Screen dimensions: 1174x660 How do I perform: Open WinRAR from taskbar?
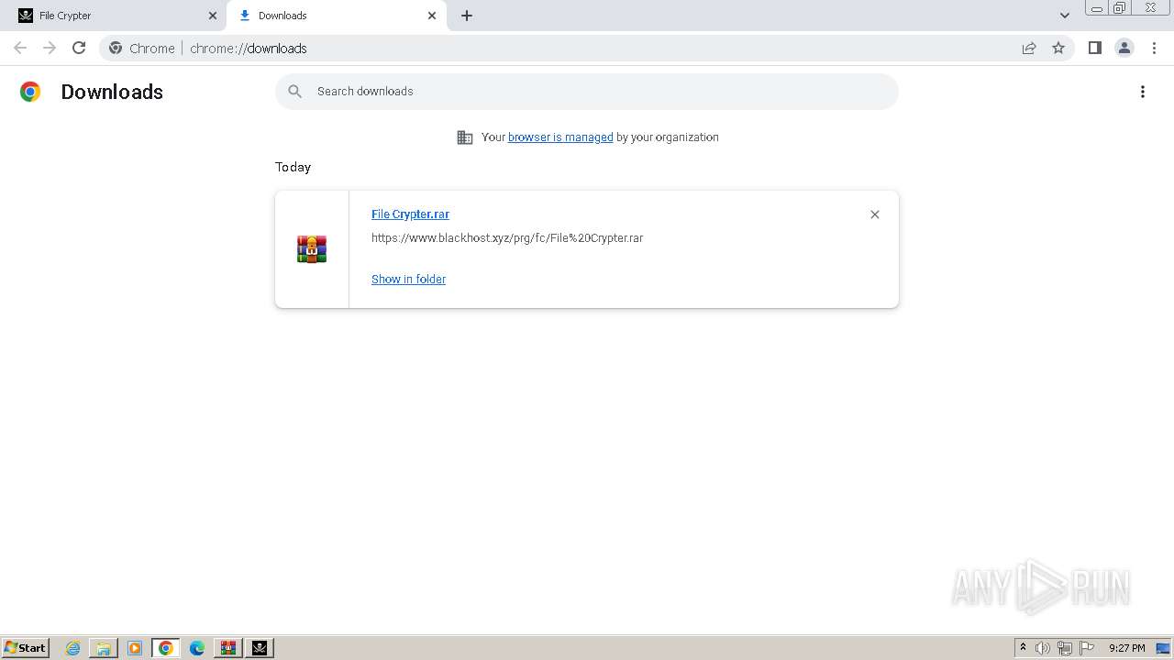(228, 648)
